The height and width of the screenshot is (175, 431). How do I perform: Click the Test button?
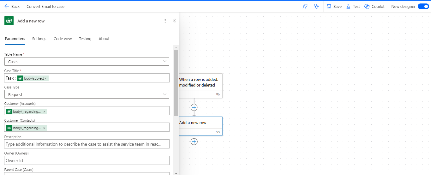pyautogui.click(x=353, y=6)
